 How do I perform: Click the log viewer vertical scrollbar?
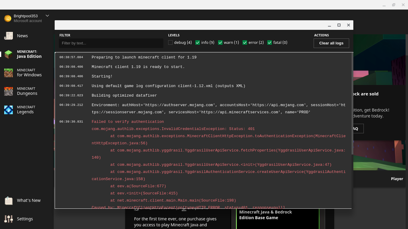click(352, 104)
